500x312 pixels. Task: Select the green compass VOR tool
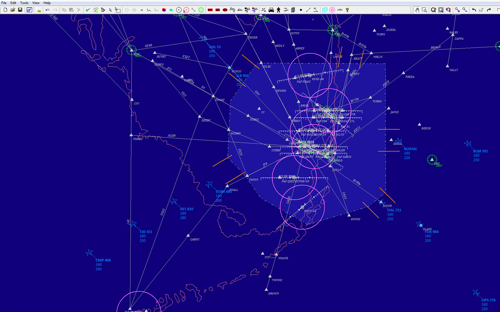(201, 10)
